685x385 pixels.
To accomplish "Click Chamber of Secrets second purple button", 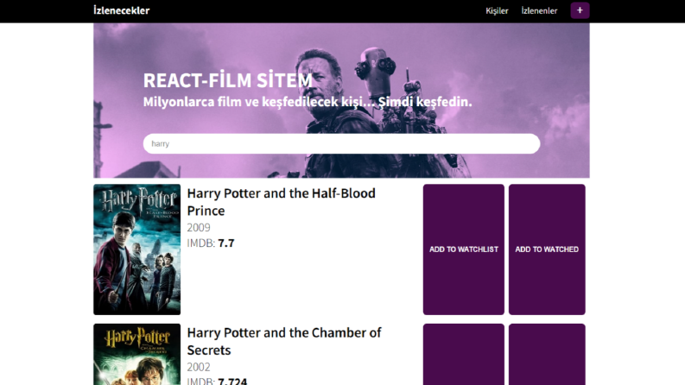I will click(547, 354).
